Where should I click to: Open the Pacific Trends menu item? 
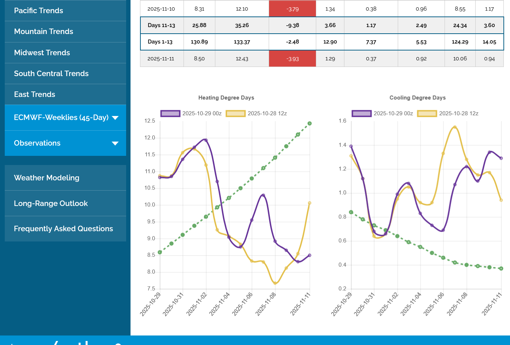point(38,11)
